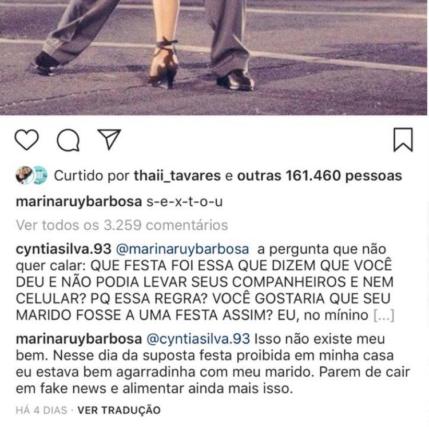Tap the @cyntiasilva.93 mention in reply
This screenshot has height=427, width=429.
198,339
